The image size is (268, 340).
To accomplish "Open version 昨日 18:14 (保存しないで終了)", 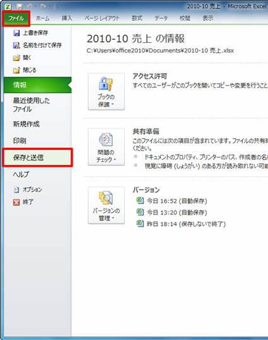I will click(x=187, y=224).
